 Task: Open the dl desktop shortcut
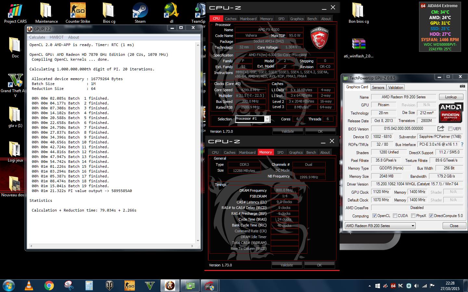171,13
